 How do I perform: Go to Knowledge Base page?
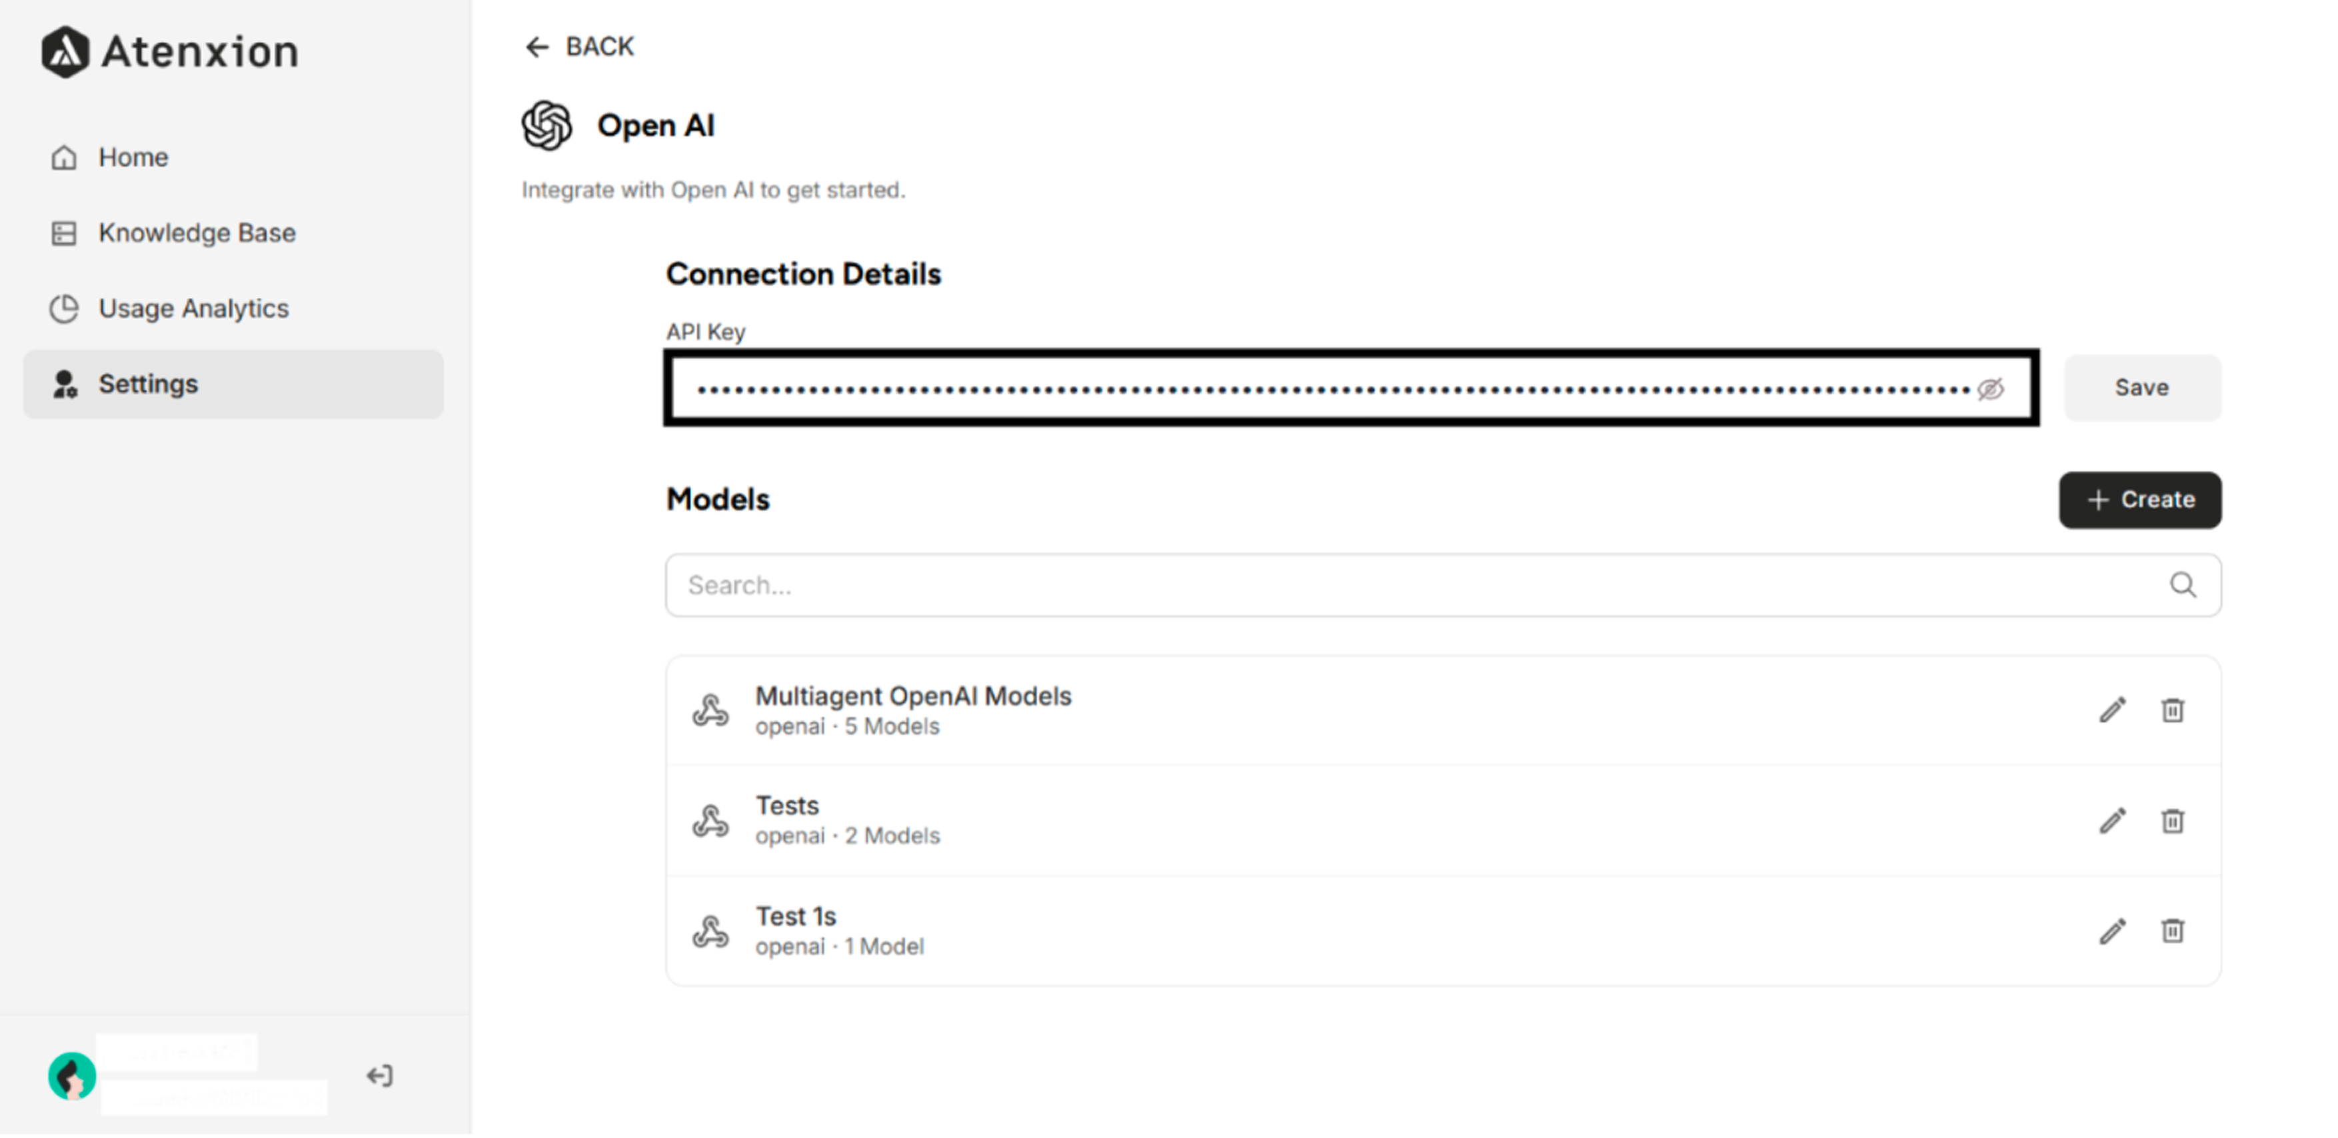(x=196, y=233)
